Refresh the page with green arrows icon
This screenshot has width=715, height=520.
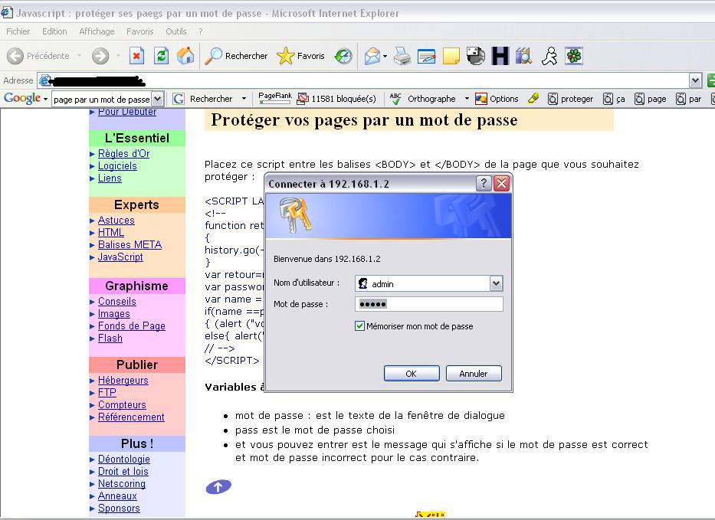(161, 56)
